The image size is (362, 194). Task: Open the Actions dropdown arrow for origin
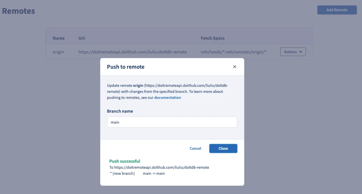coord(300,52)
